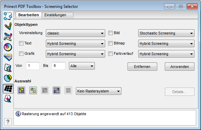Click the Details... button
The width and height of the screenshot is (201, 130).
pos(180,92)
